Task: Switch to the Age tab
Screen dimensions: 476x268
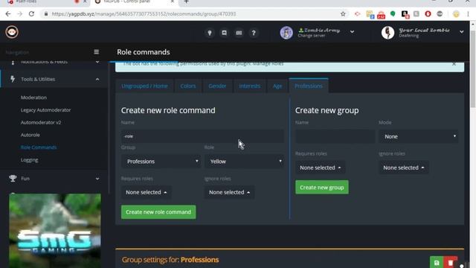Action: [277, 86]
